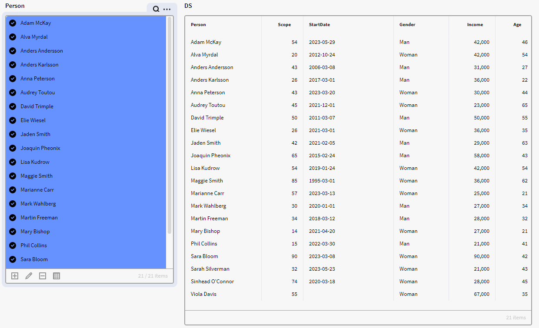Click the minus-box remove icon below the list
539x328 pixels.
[43, 276]
